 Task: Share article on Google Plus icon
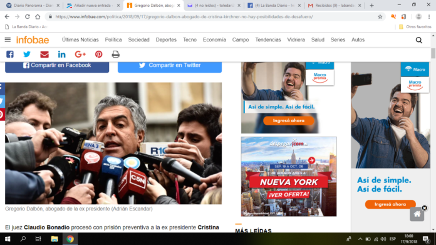[80, 55]
